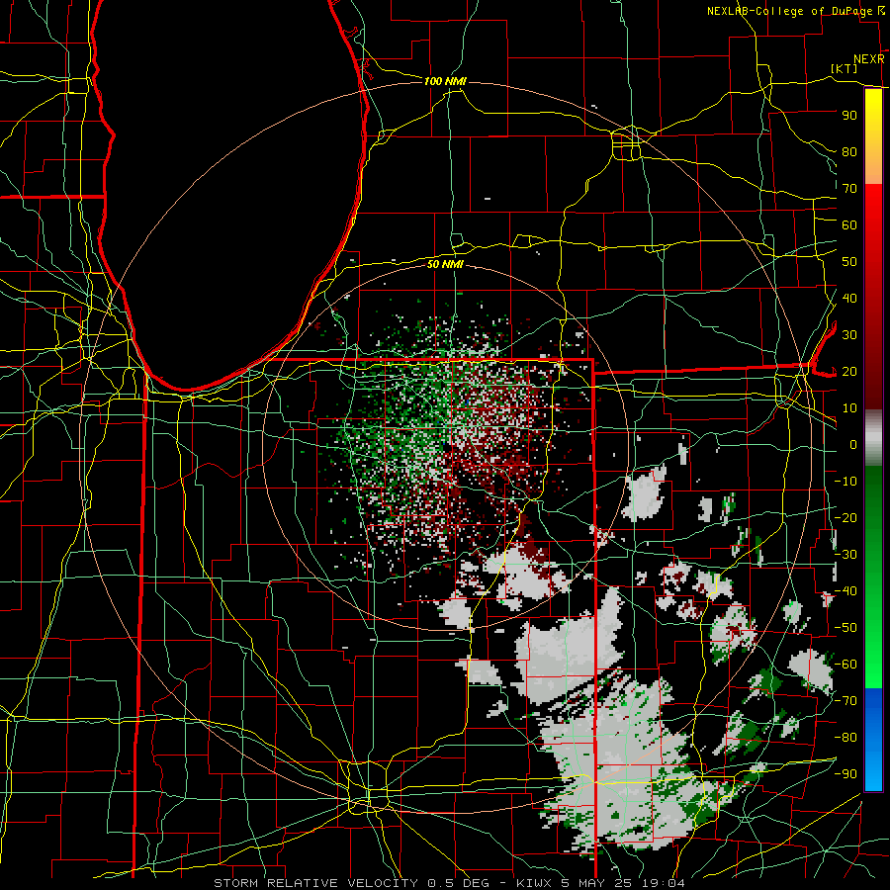
Task: Click the 40 value on velocity scale
Action: (x=849, y=298)
